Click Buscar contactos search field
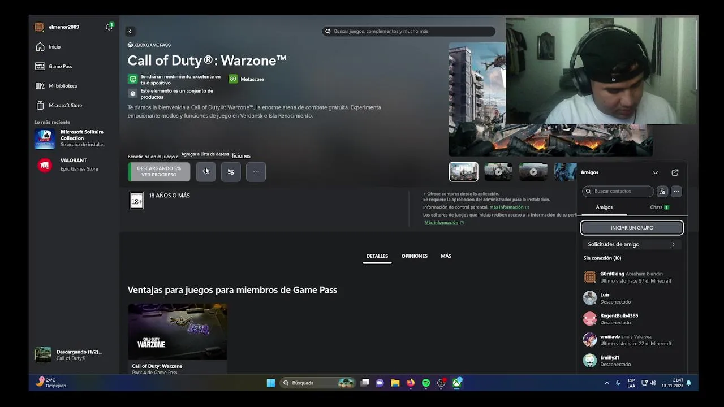The width and height of the screenshot is (724, 407). point(618,191)
